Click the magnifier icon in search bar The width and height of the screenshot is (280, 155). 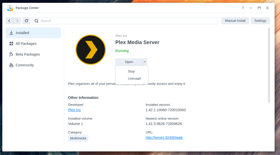(x=37, y=21)
